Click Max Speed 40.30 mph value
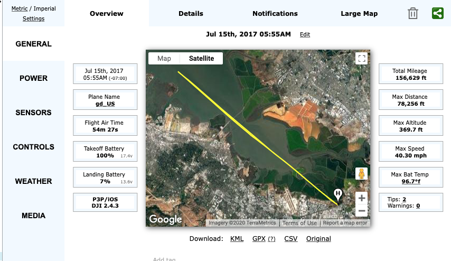Viewport: 451px width, 261px height. [411, 156]
